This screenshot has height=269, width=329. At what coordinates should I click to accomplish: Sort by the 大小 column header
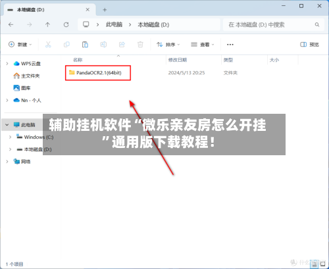point(274,60)
